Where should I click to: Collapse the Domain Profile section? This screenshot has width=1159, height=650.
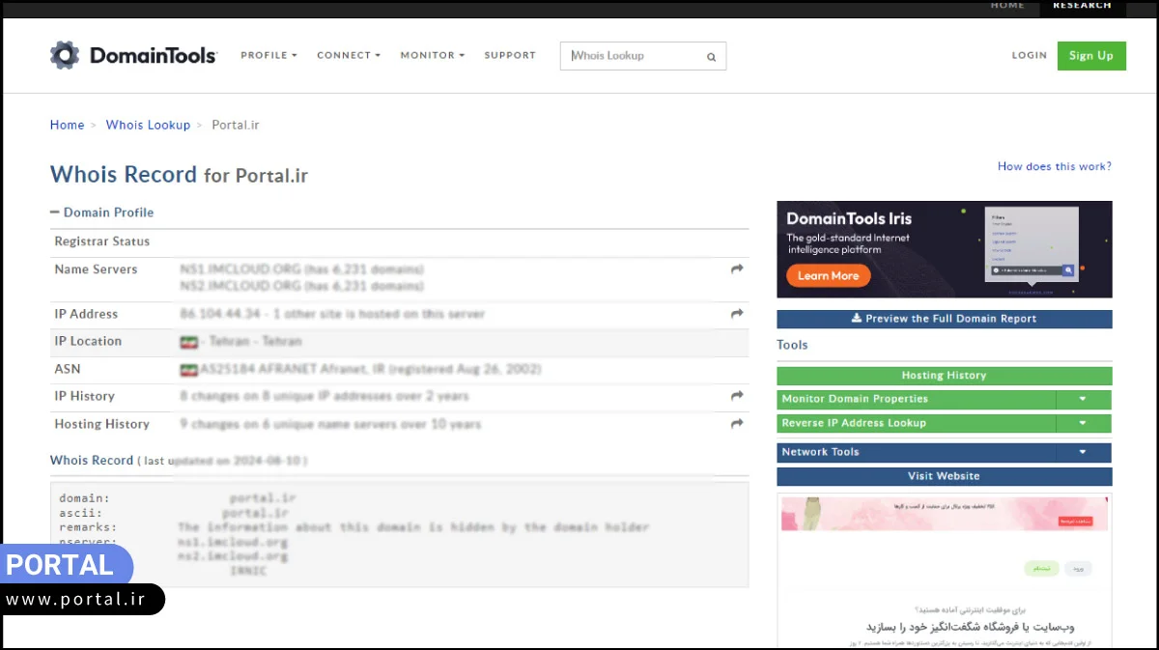tap(55, 212)
